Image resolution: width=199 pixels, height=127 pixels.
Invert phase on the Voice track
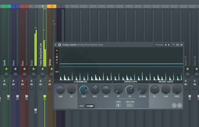(13, 81)
